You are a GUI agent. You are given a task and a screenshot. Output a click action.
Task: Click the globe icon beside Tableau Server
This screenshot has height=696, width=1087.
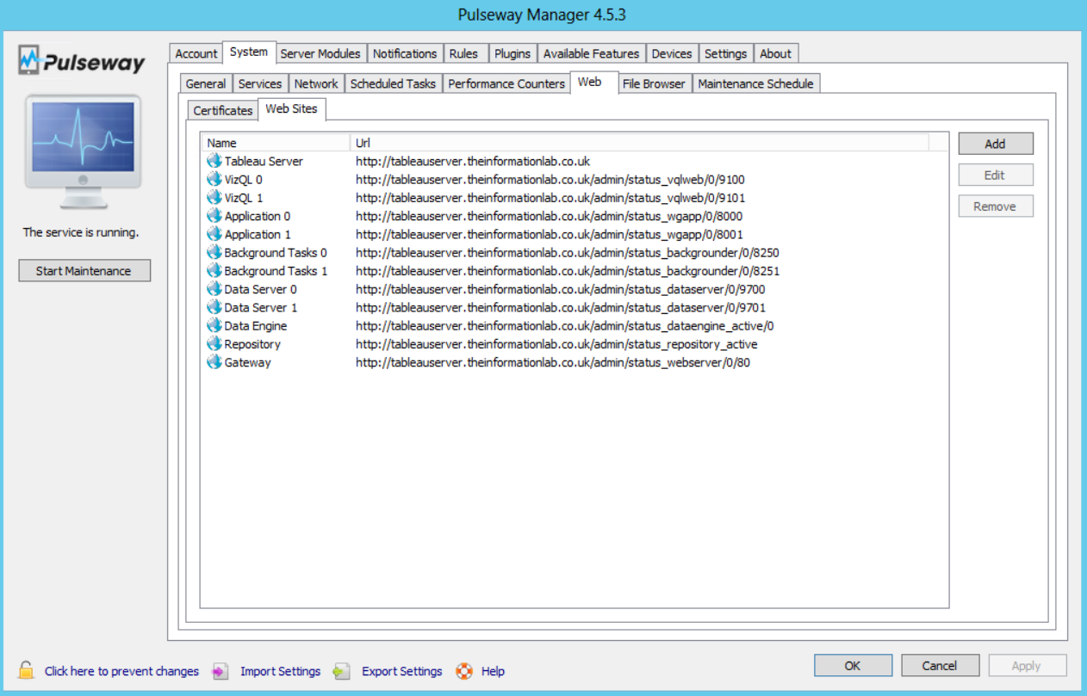coord(214,161)
